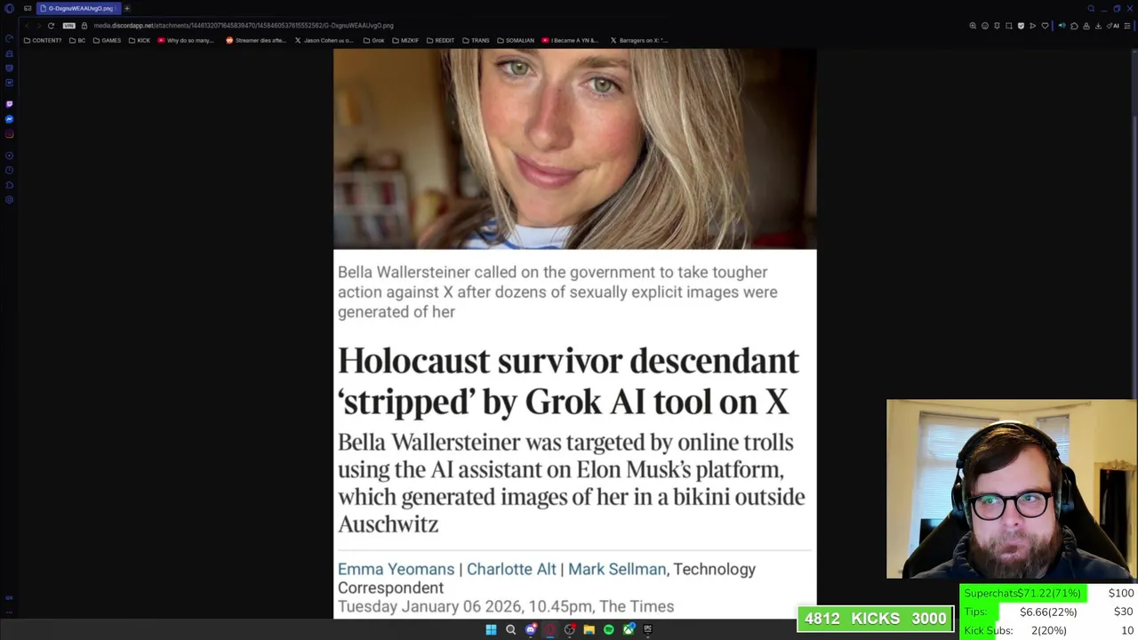Open the extensions cube icon
Image resolution: width=1138 pixels, height=640 pixels.
pos(1074,26)
